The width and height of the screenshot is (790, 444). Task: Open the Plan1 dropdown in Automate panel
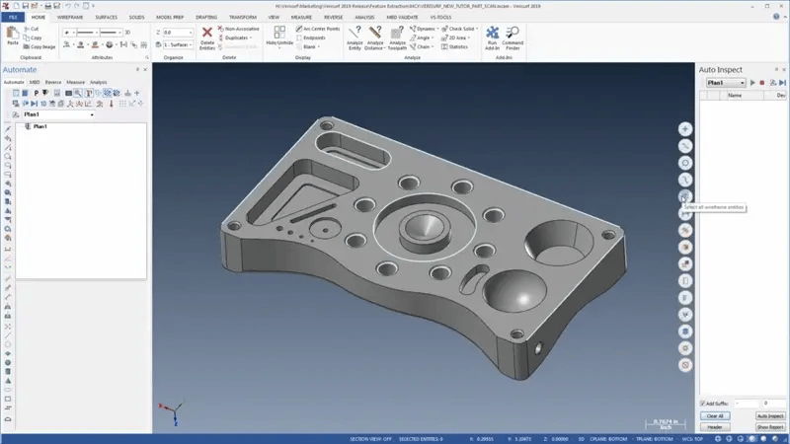(x=92, y=114)
